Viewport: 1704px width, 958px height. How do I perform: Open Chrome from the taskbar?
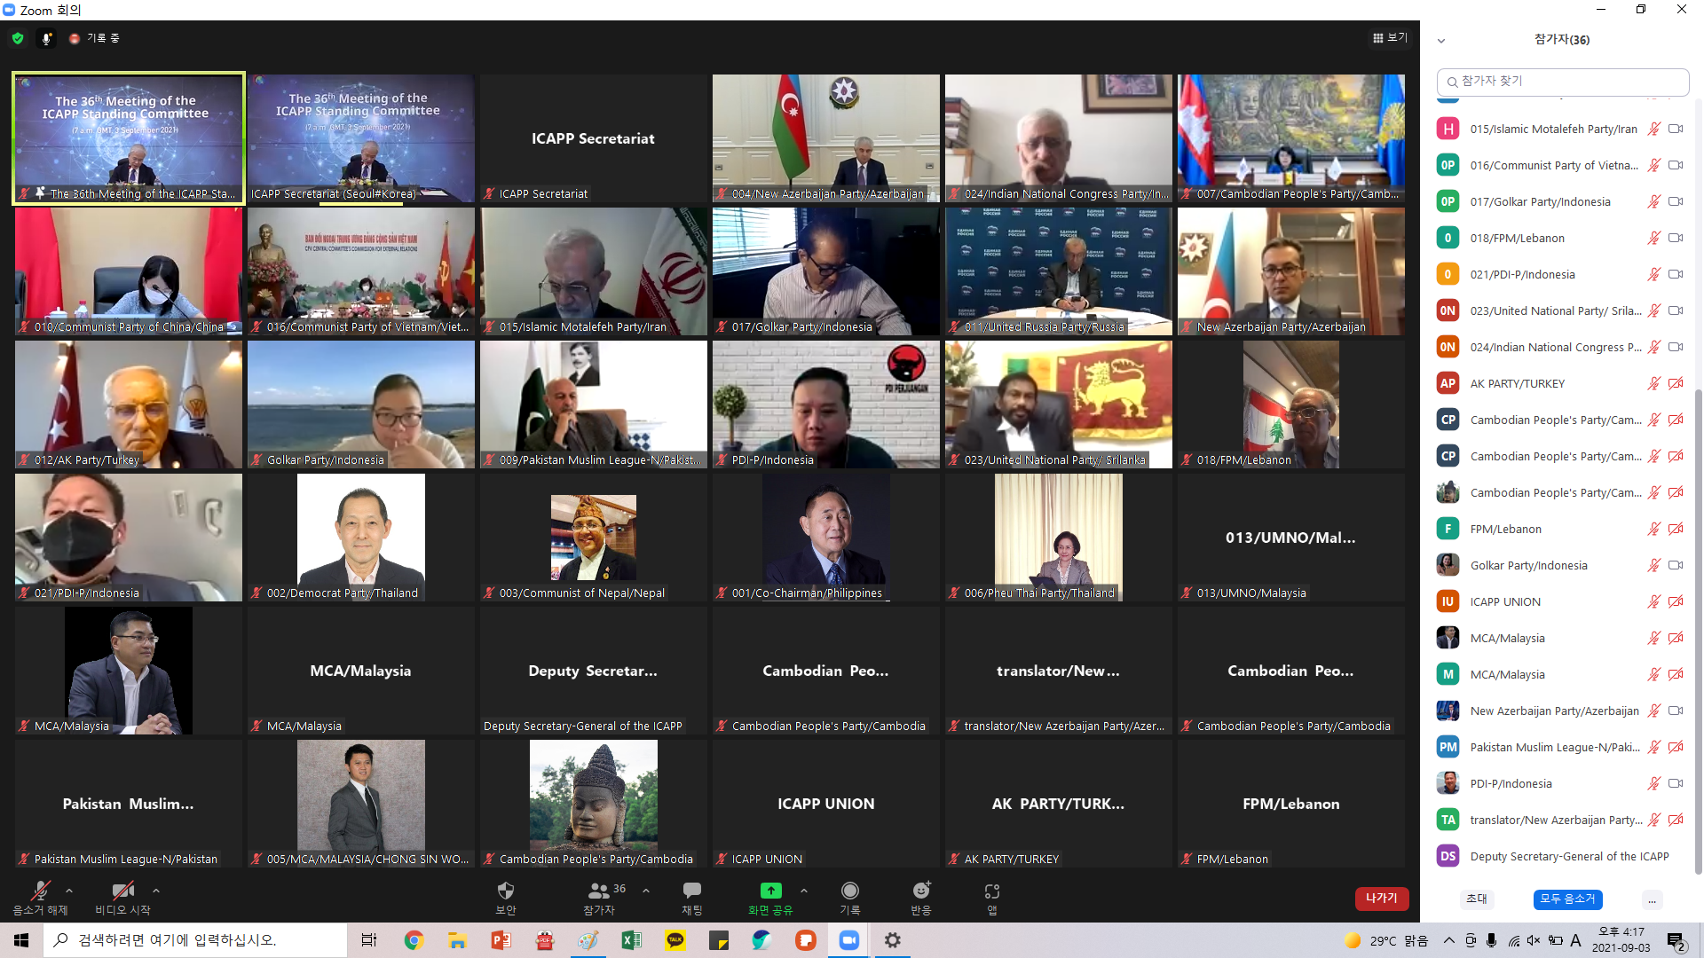(x=414, y=940)
